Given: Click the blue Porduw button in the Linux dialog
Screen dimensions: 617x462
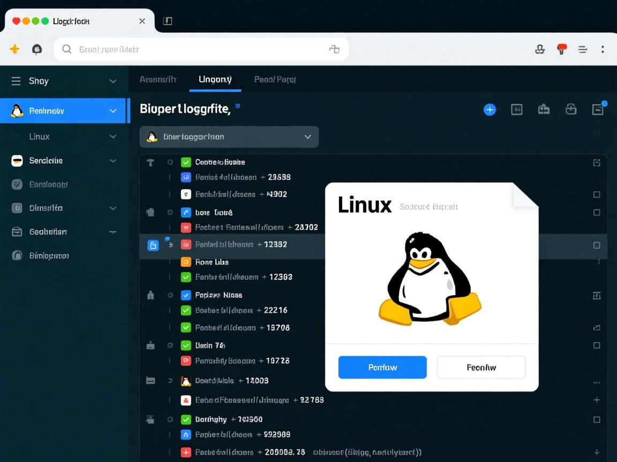Looking at the screenshot, I should 382,367.
